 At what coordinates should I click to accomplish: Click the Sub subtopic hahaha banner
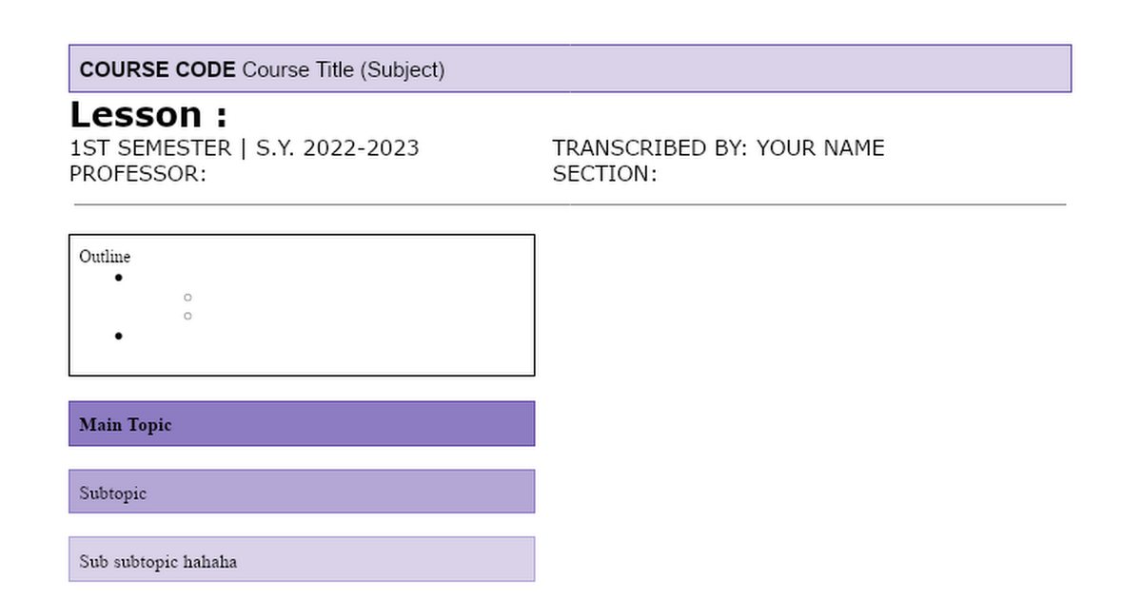pos(302,559)
